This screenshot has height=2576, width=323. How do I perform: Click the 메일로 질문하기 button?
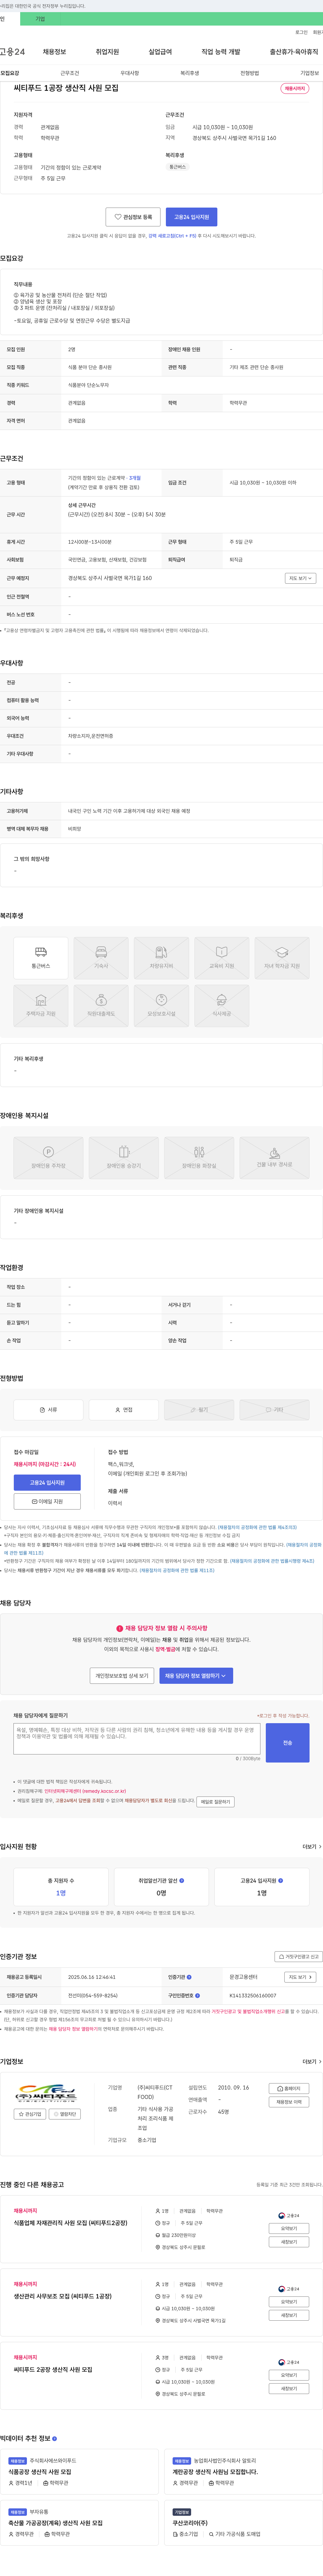215,1802
